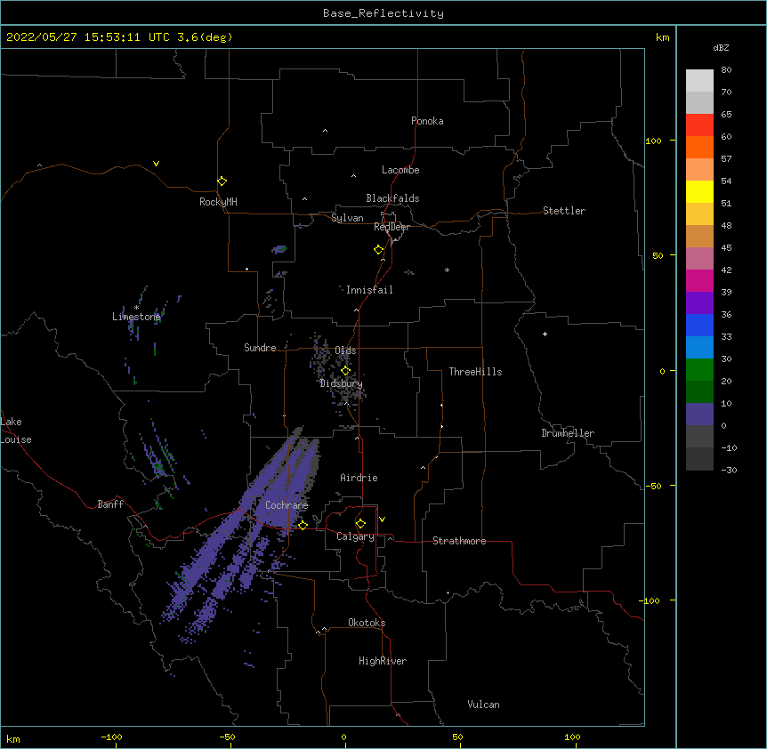Select the blue 33-36 dBZ legend color
Image resolution: width=767 pixels, height=749 pixels.
click(699, 325)
